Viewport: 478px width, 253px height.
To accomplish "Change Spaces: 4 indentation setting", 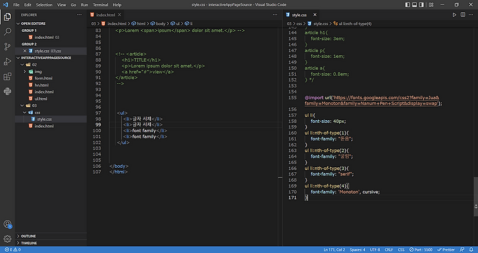I will (358, 250).
